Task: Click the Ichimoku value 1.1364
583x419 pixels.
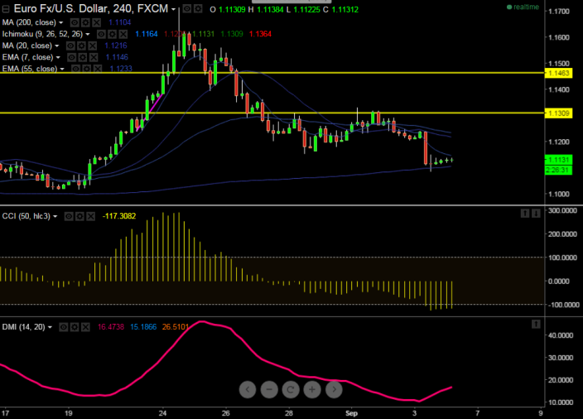Action: coord(260,34)
